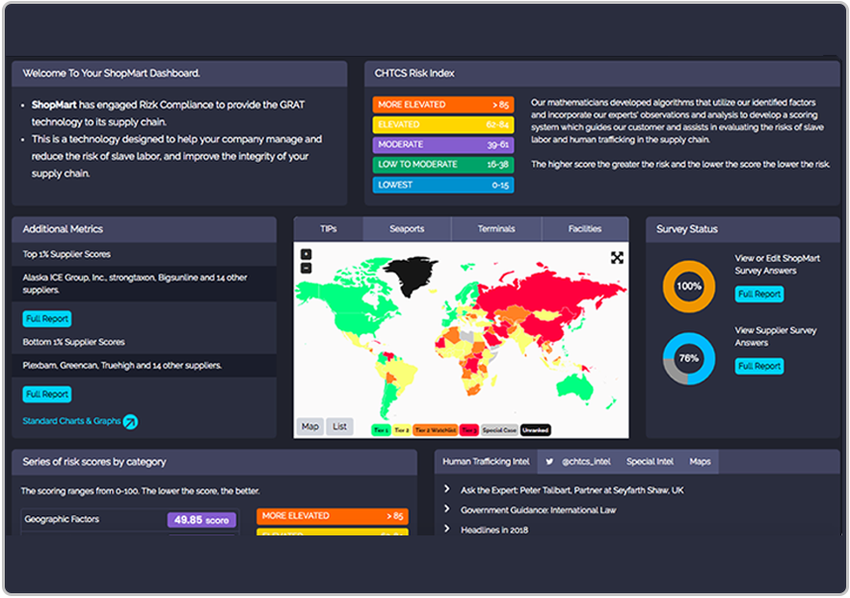Image resolution: width=850 pixels, height=598 pixels.
Task: Click 'View Supplier Survey Answers' text
Action: [x=775, y=336]
